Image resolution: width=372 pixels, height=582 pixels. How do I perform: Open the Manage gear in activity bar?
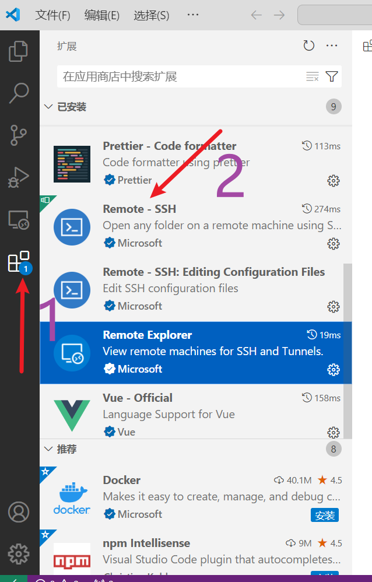point(19,554)
